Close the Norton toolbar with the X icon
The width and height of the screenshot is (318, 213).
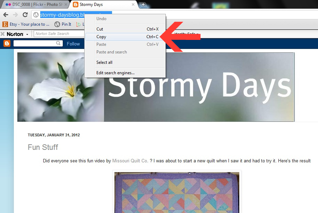(3, 34)
